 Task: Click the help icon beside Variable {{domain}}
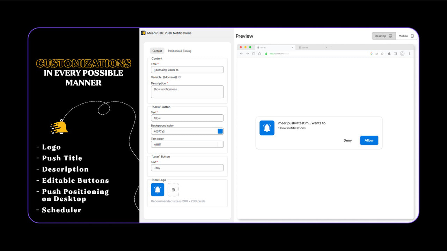pos(179,77)
